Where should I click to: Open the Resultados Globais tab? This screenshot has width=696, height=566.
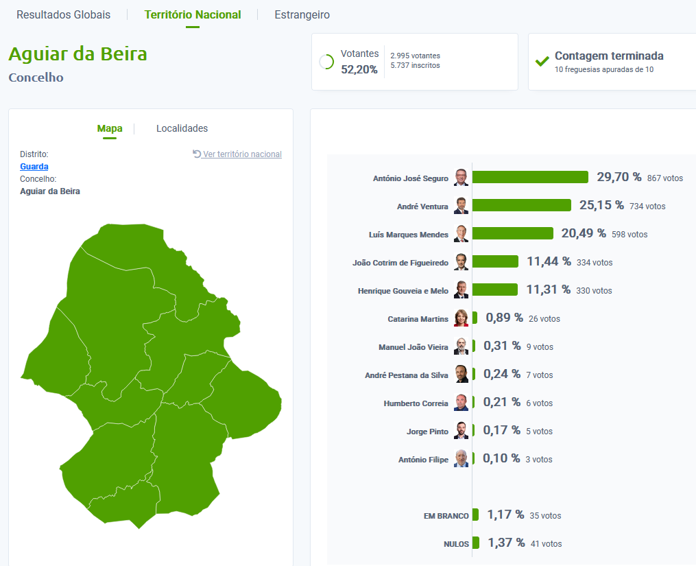coord(63,14)
